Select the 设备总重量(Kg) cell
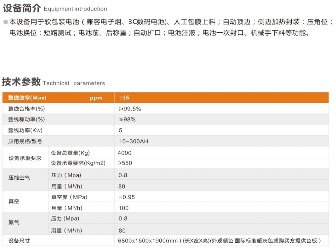This screenshot has height=249, width=336. (70, 153)
